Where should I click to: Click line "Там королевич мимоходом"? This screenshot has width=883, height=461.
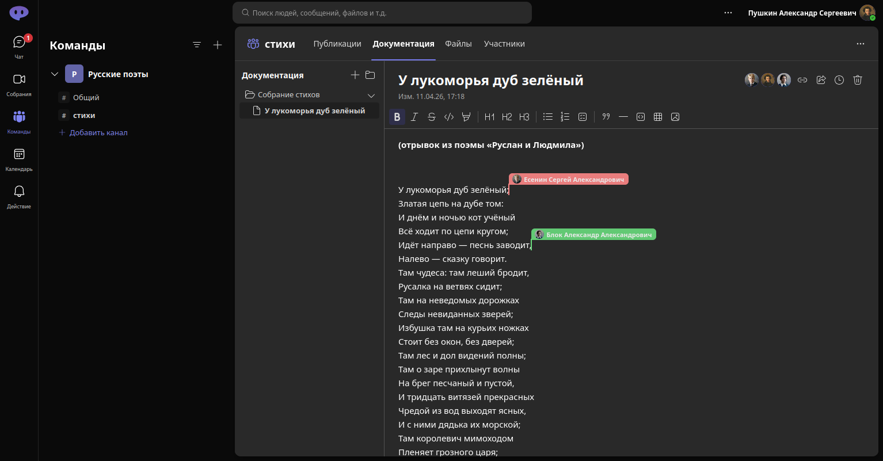(x=456, y=439)
